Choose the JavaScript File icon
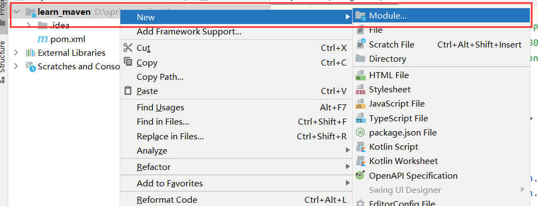538x206 pixels. pyautogui.click(x=360, y=103)
